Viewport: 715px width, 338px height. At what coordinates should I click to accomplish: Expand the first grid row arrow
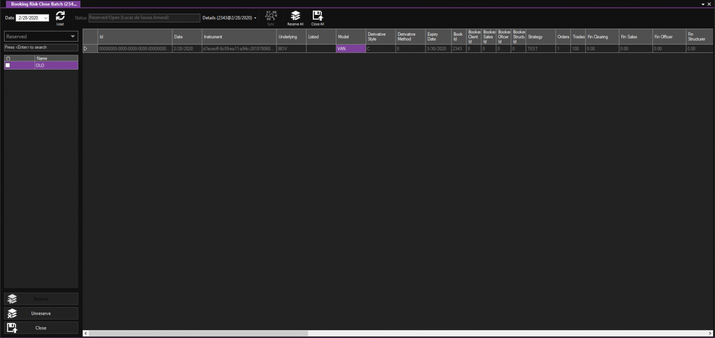tap(85, 48)
